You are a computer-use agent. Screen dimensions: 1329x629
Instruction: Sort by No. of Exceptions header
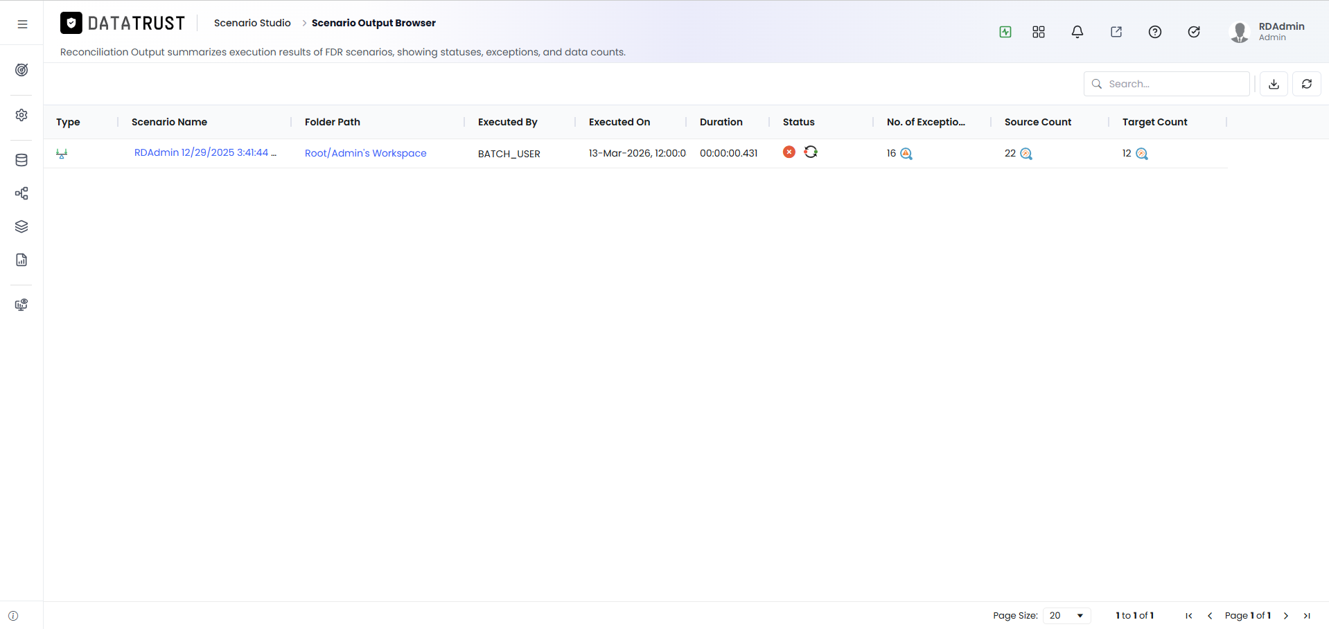click(x=926, y=122)
